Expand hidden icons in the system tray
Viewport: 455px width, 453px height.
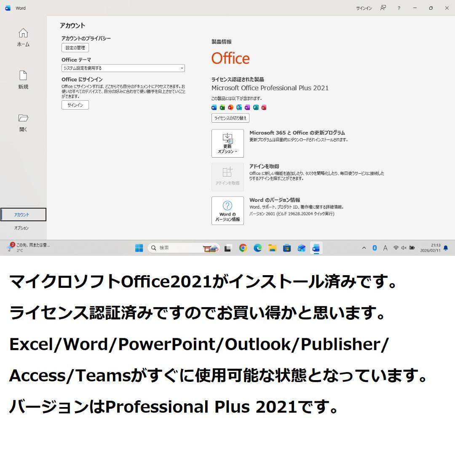click(x=364, y=248)
